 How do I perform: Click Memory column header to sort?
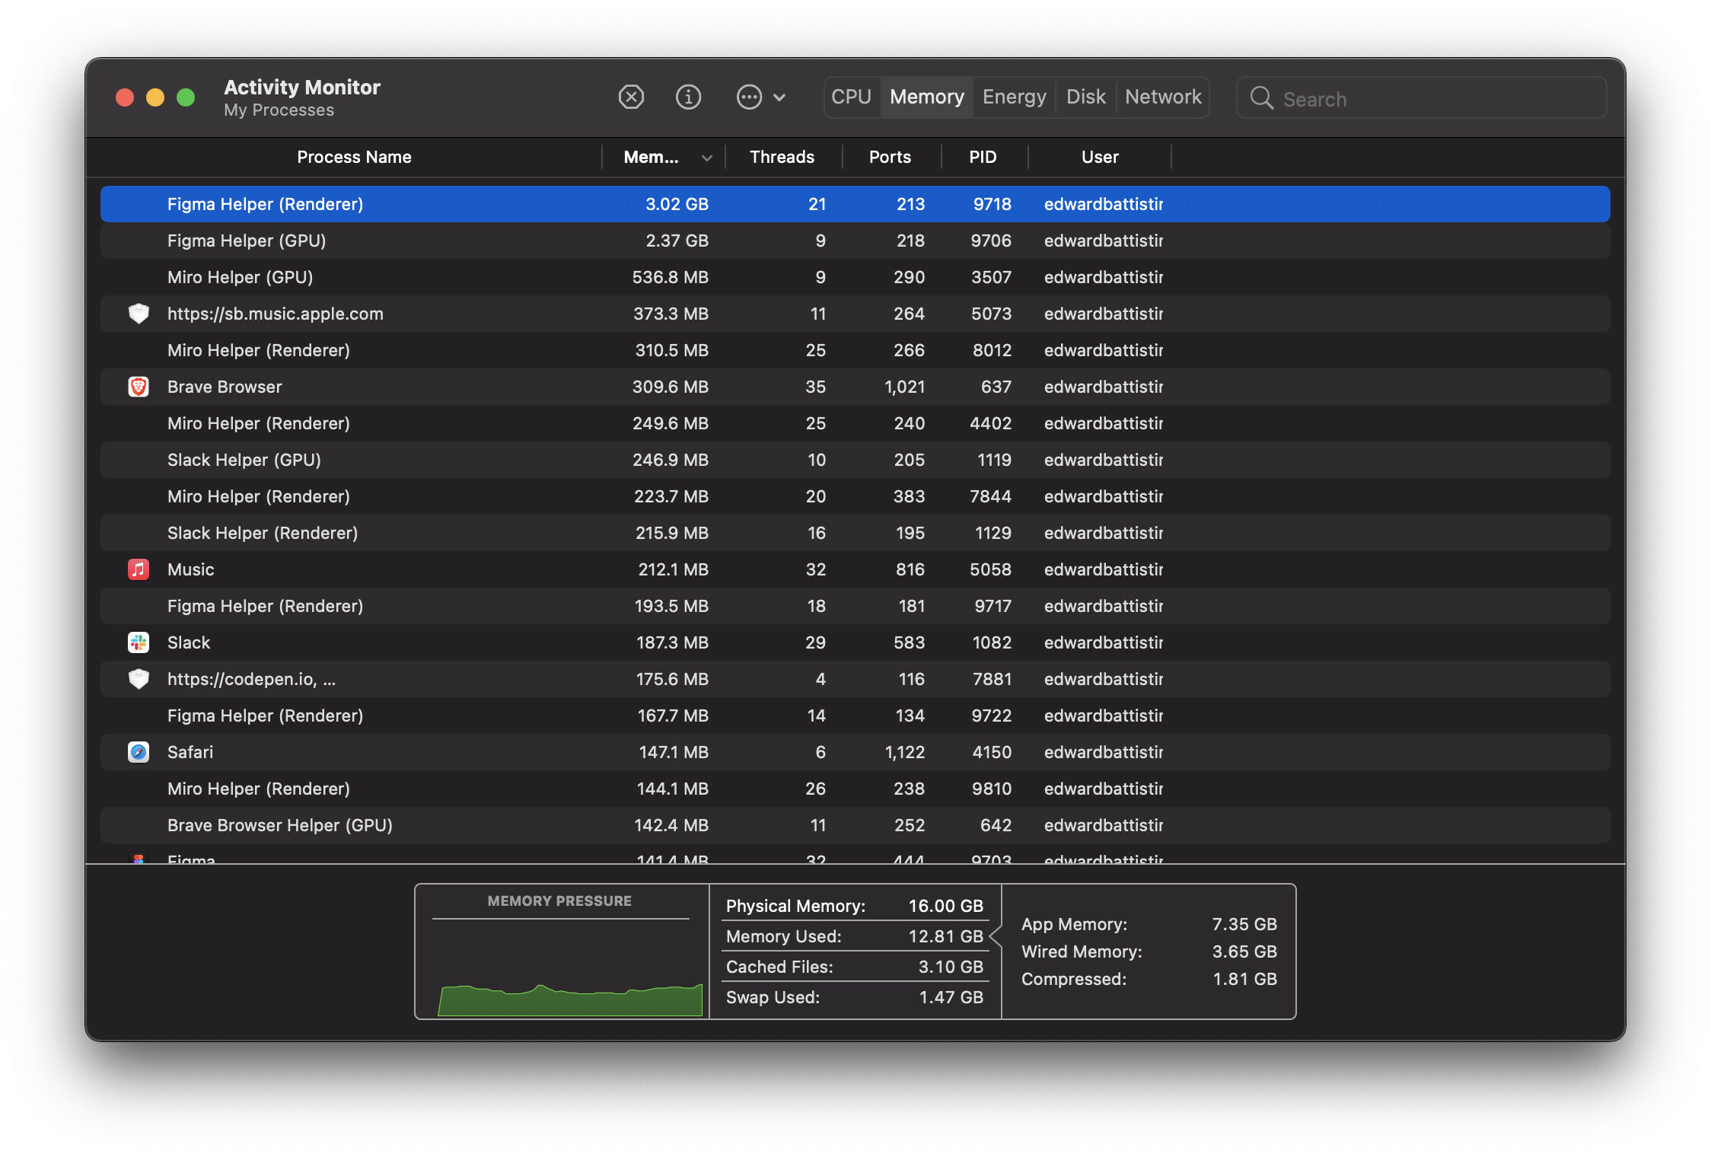(x=661, y=156)
